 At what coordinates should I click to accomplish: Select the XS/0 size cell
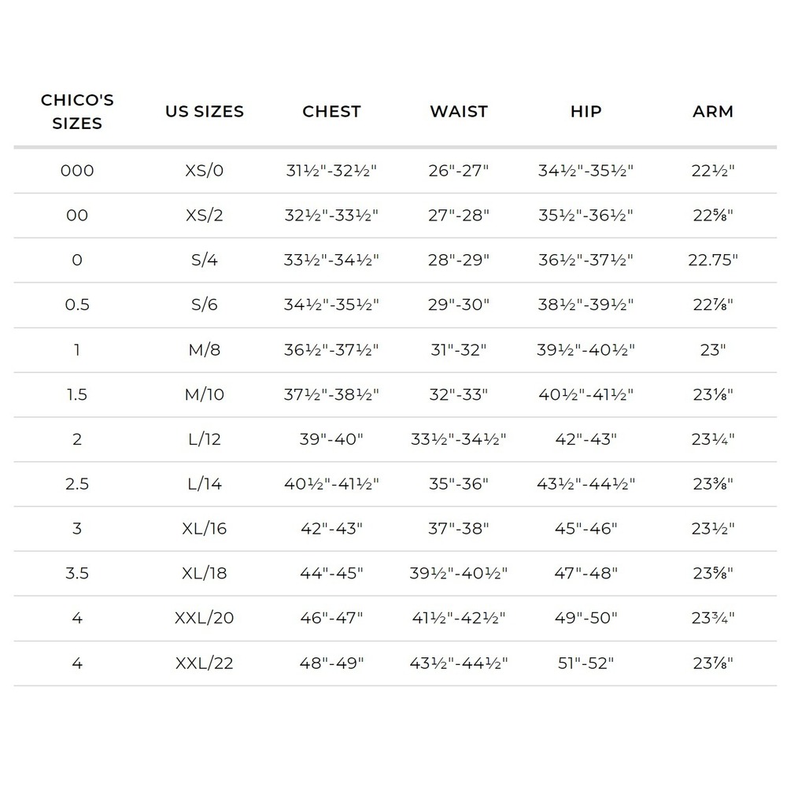point(205,171)
